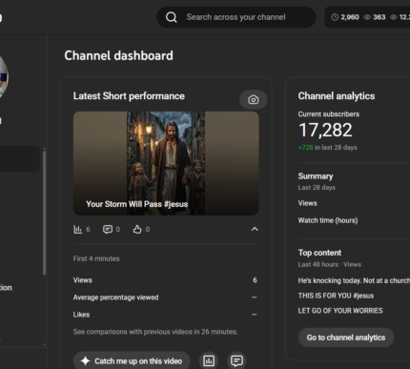410x369 pixels.
Task: Click the 'Channel analytics' heading
Action: [x=337, y=96]
